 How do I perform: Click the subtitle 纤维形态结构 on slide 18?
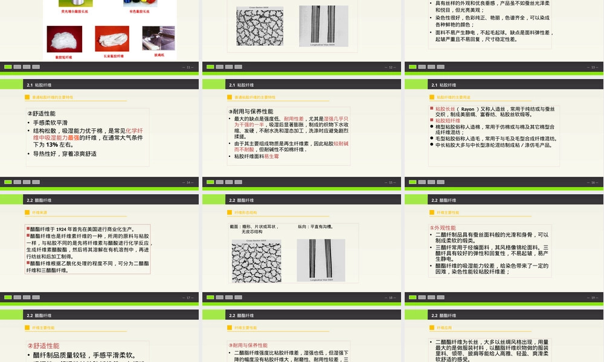pyautogui.click(x=246, y=213)
